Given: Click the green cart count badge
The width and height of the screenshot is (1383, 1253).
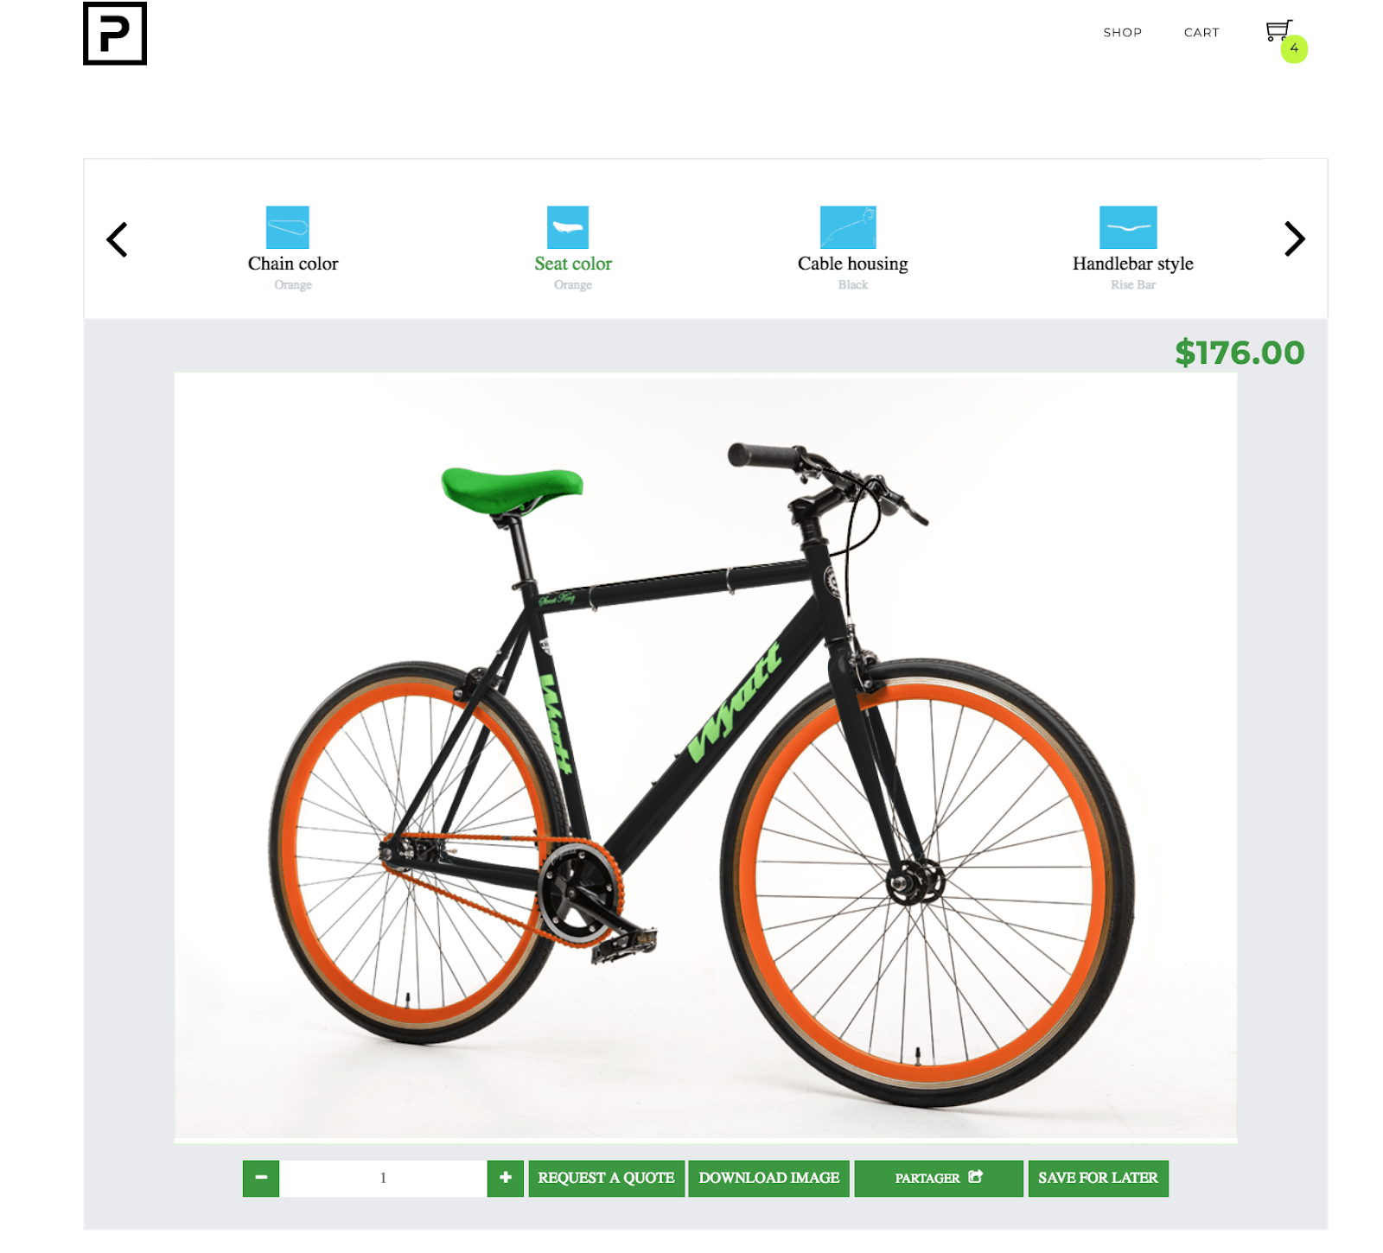Looking at the screenshot, I should [x=1294, y=49].
